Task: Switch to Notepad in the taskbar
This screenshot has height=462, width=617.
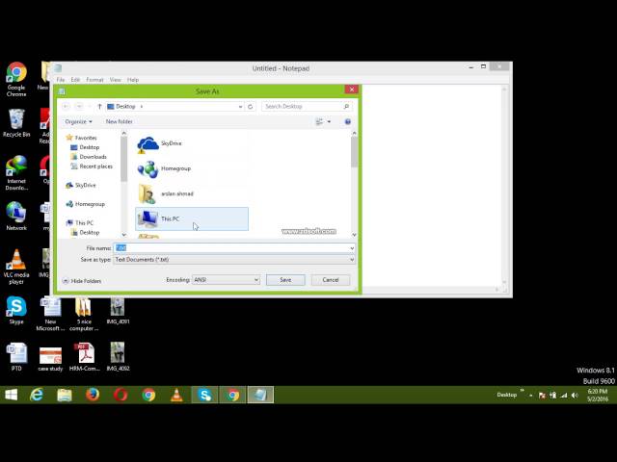Action: tap(260, 395)
